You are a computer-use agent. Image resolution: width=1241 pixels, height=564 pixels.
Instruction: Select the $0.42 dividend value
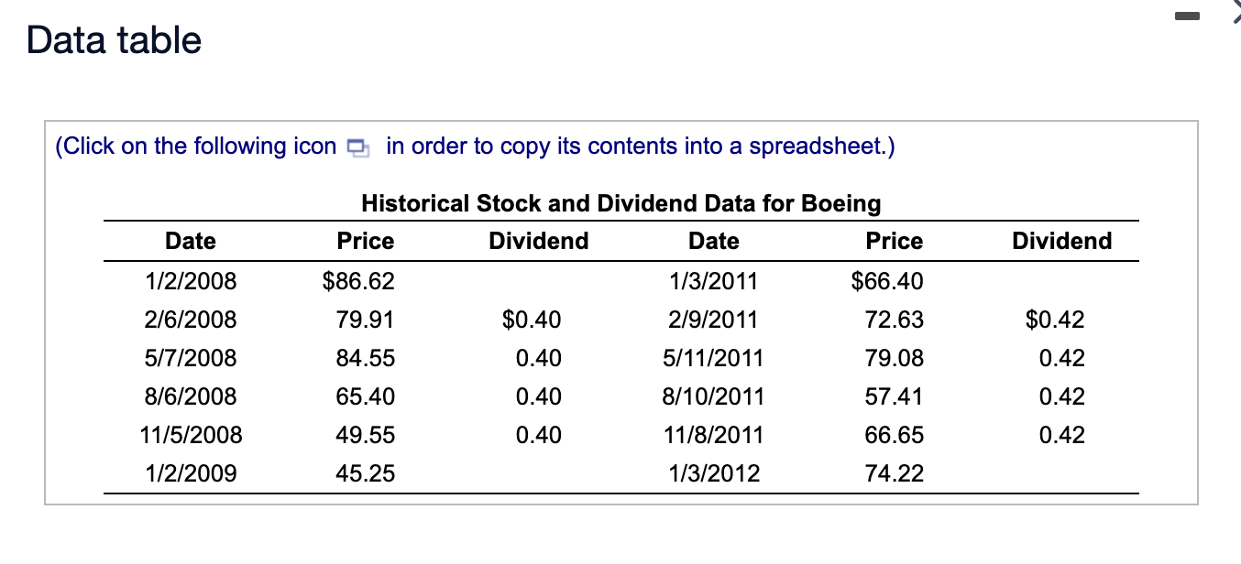click(x=1054, y=320)
